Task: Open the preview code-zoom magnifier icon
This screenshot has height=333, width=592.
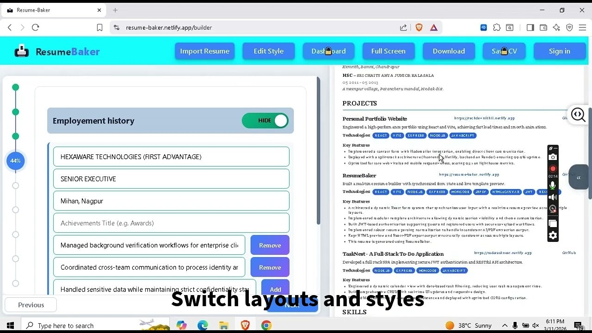Action: pos(578,114)
